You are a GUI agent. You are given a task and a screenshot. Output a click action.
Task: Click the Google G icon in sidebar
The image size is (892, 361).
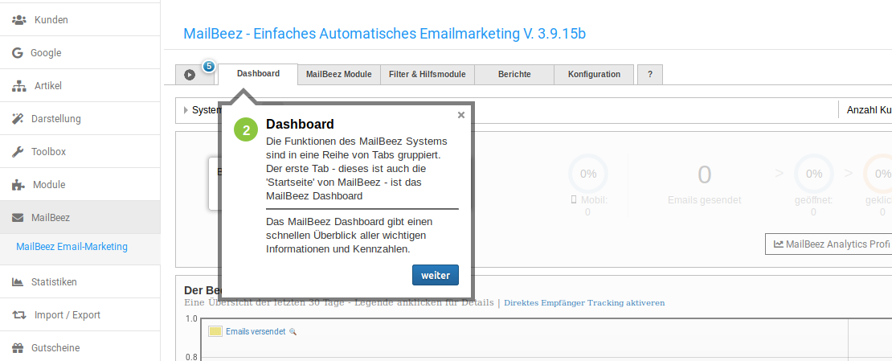pos(18,53)
